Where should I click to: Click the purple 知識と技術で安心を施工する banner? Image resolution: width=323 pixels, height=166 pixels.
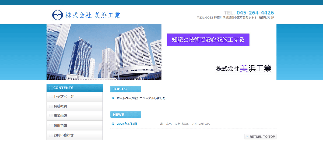[x=208, y=40]
